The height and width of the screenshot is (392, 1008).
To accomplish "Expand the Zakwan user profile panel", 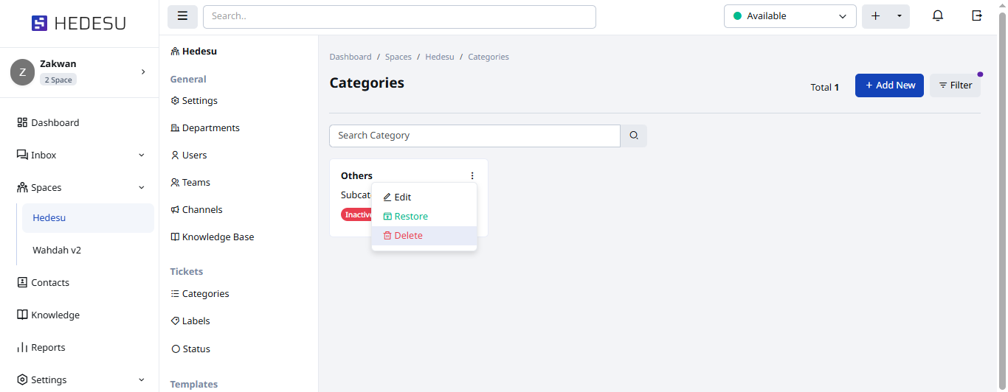I will pyautogui.click(x=143, y=71).
